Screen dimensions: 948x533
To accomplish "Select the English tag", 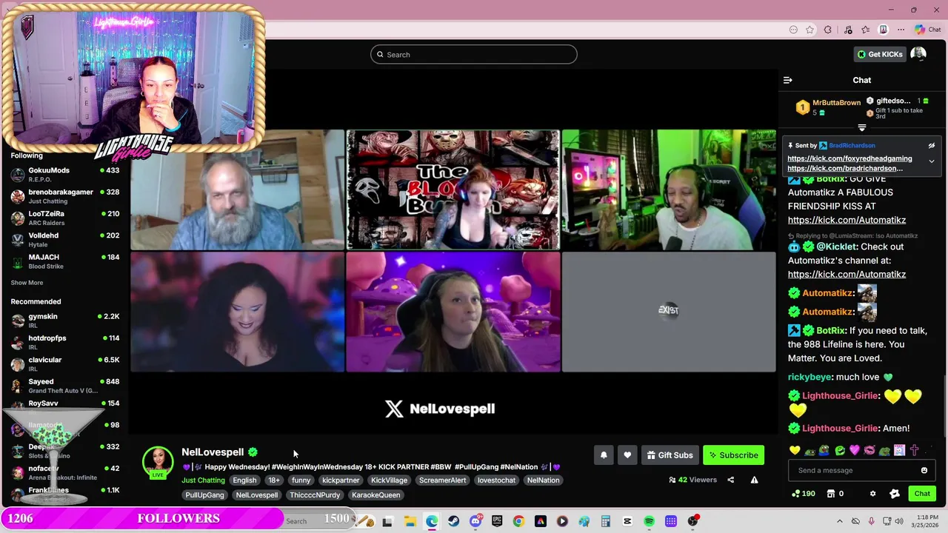I will [244, 480].
